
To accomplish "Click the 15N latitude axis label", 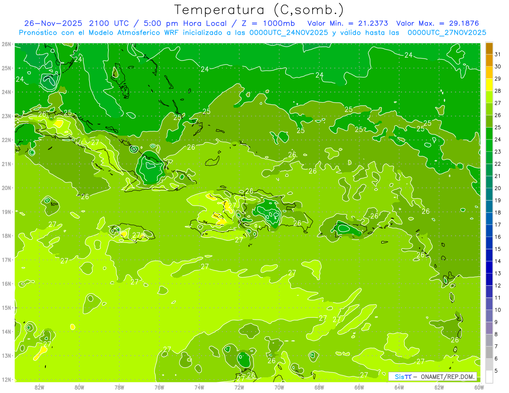I will (6, 307).
